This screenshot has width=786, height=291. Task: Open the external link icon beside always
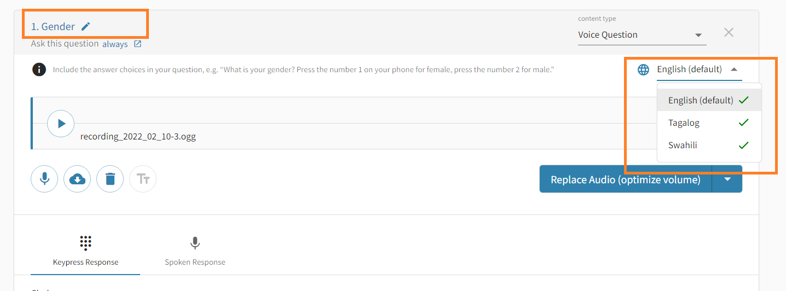pos(137,44)
